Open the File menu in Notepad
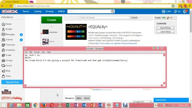Image resolution: width=192 pixels, height=108 pixels. tap(26, 52)
